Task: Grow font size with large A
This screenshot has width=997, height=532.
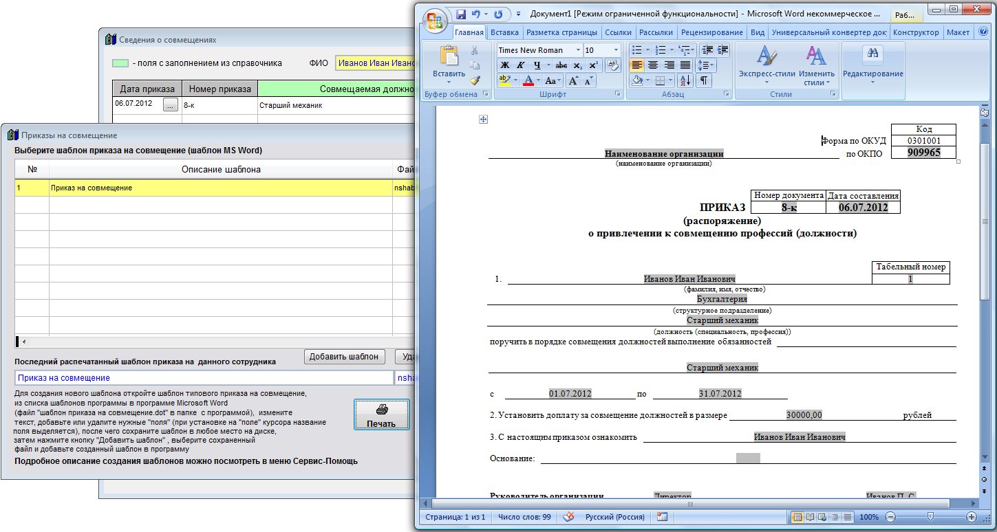Action: point(574,80)
